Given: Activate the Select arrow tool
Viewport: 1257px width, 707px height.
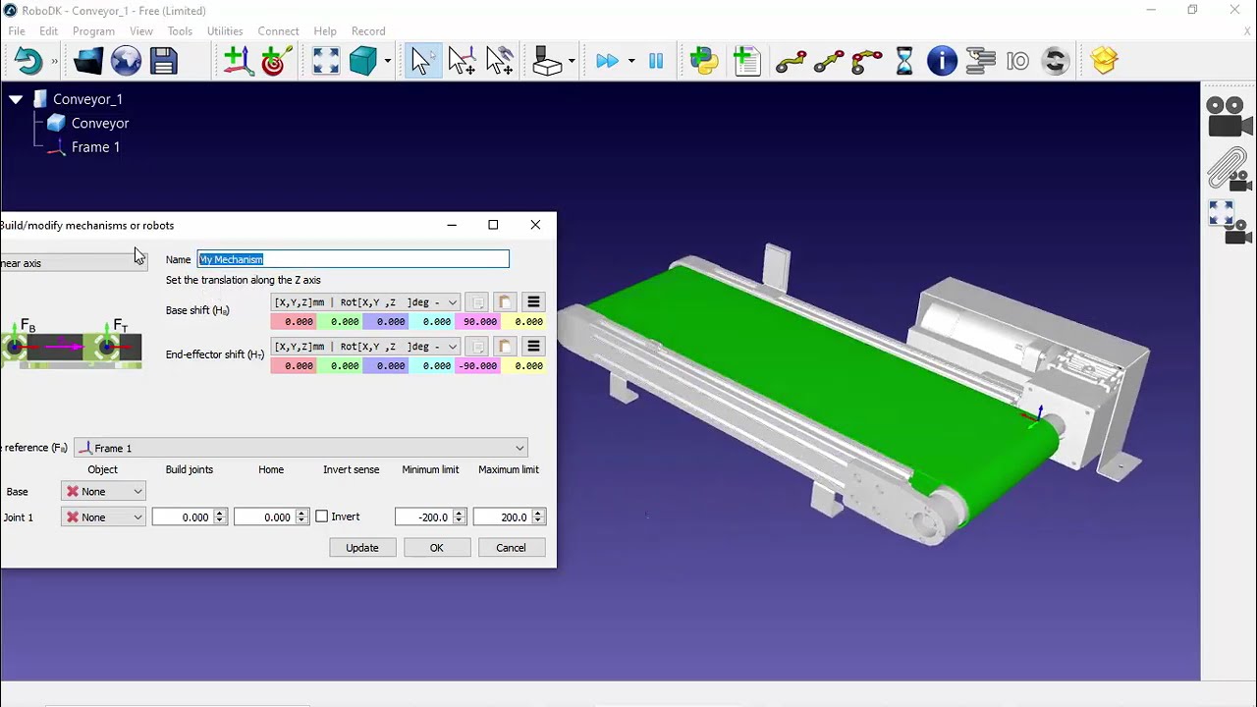Looking at the screenshot, I should point(421,61).
